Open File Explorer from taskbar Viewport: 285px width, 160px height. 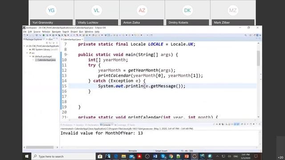coord(124,156)
